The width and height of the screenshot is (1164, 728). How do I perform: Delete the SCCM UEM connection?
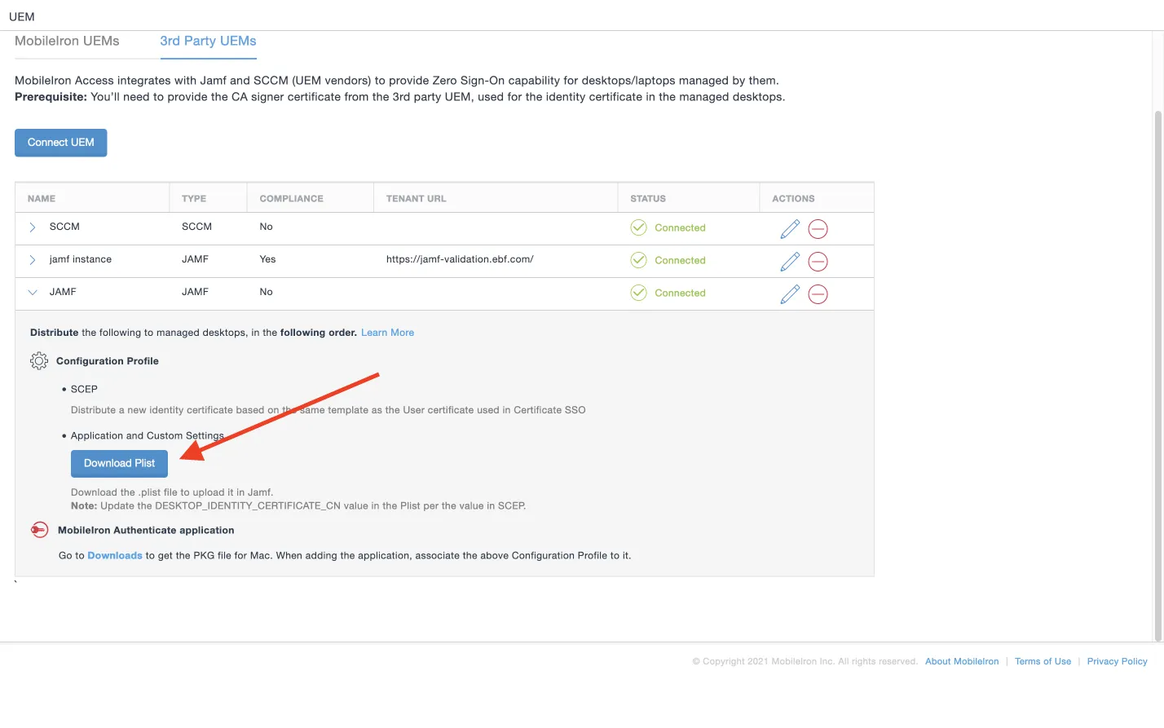pyautogui.click(x=818, y=229)
